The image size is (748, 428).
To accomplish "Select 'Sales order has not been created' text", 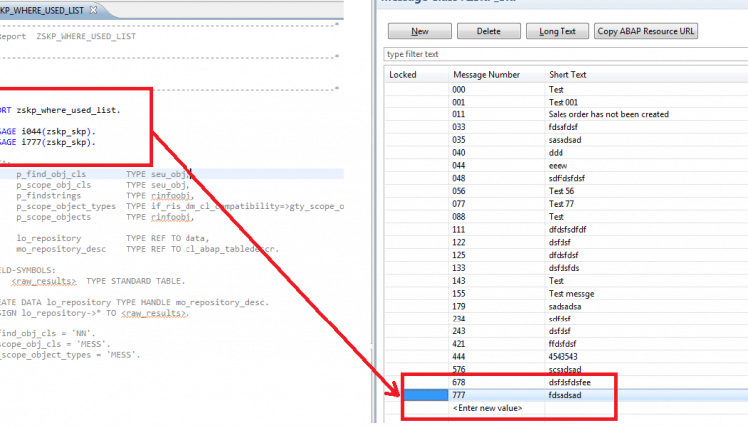I will [x=608, y=114].
